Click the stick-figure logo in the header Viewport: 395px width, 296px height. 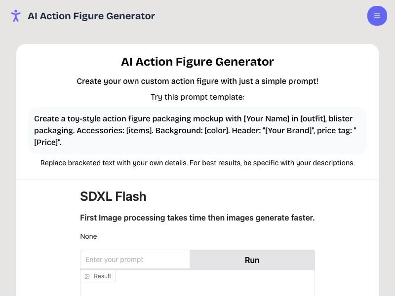pyautogui.click(x=16, y=16)
